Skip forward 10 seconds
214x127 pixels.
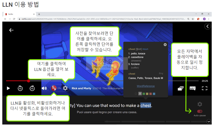[x=32, y=88]
